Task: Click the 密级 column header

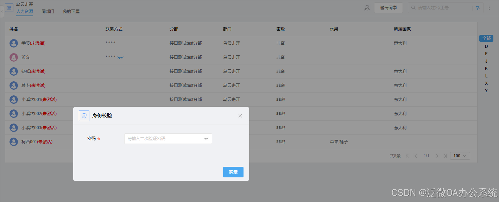Action: coord(281,29)
